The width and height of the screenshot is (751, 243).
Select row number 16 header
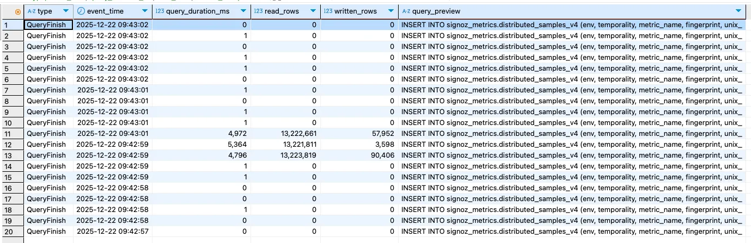tap(12, 188)
